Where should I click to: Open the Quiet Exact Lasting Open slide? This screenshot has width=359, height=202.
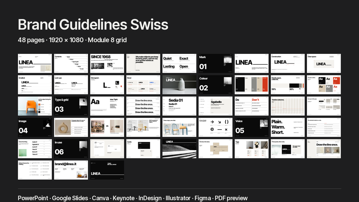(179, 63)
